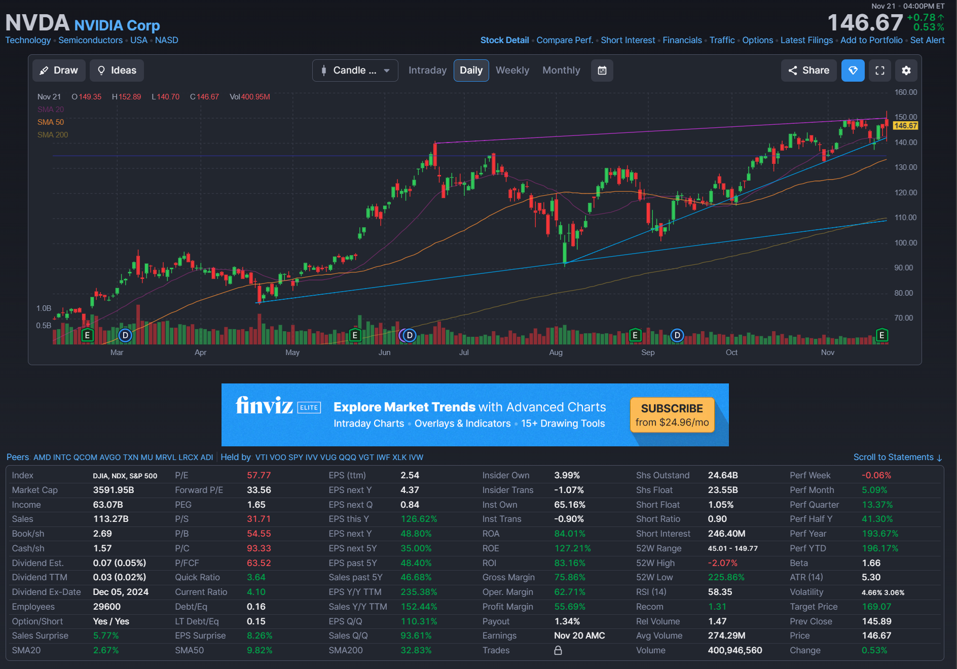The height and width of the screenshot is (669, 957).
Task: Open Options page
Action: tap(758, 40)
